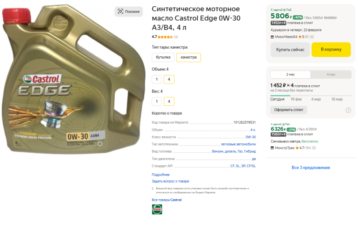This screenshot has height=230, width=358.
Task: Click the Похожие camera search icon
Action: coord(120,12)
